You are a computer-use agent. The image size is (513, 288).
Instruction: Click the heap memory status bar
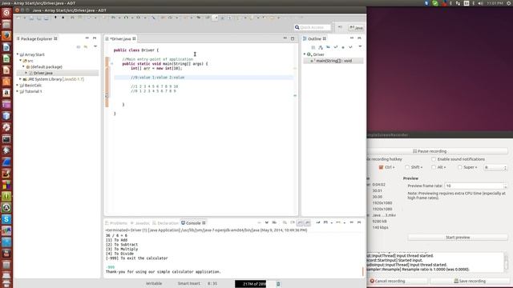click(x=250, y=284)
